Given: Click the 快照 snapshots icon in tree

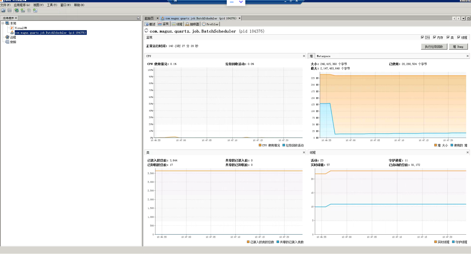Looking at the screenshot, I should pos(7,42).
